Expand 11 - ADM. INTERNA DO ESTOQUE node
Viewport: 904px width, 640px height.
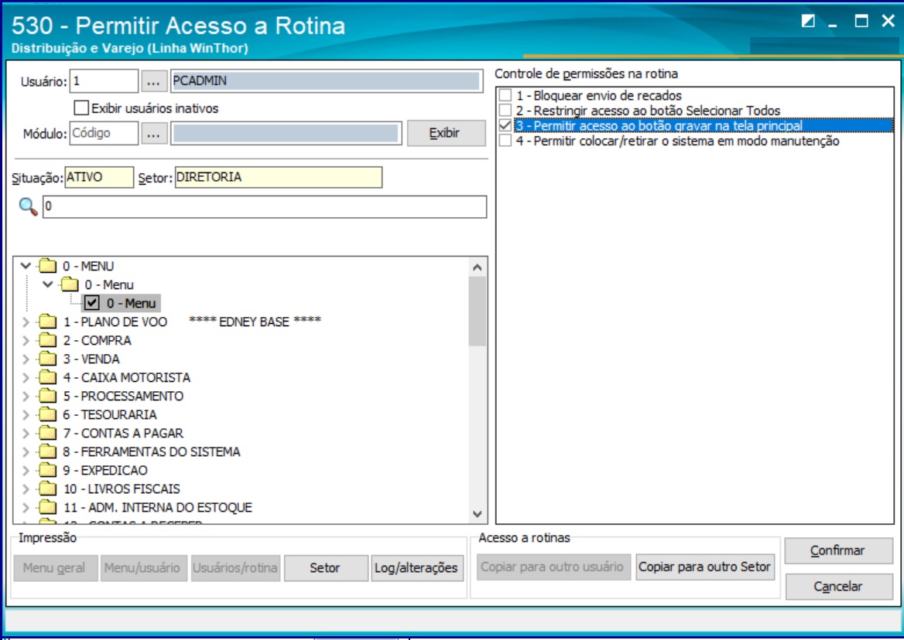point(26,507)
